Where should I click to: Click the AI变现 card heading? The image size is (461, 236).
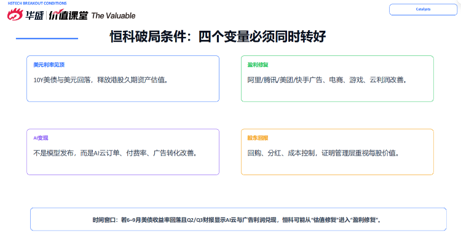tap(41, 138)
